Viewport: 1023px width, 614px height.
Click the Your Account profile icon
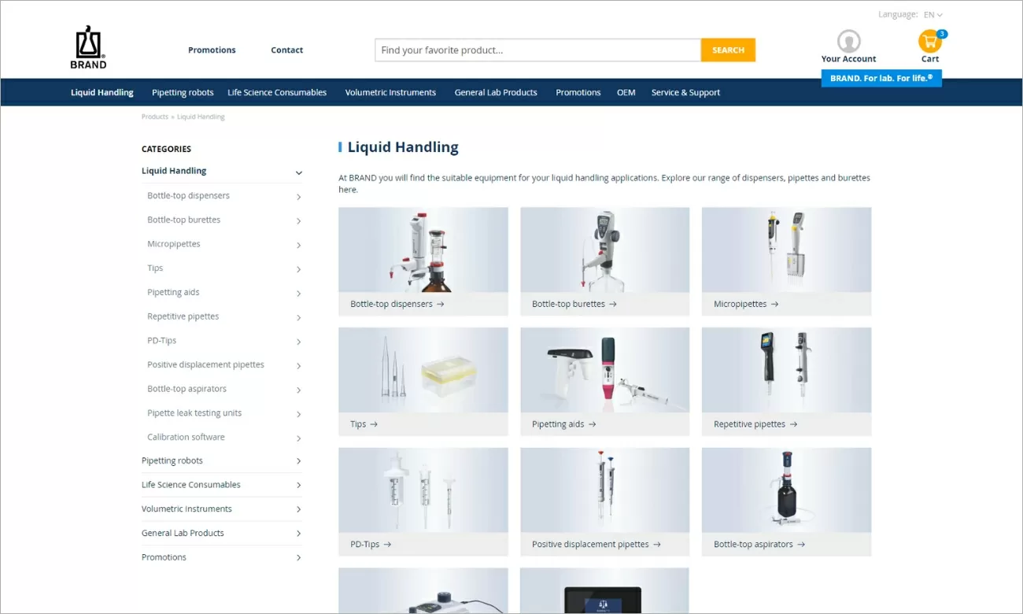click(848, 41)
